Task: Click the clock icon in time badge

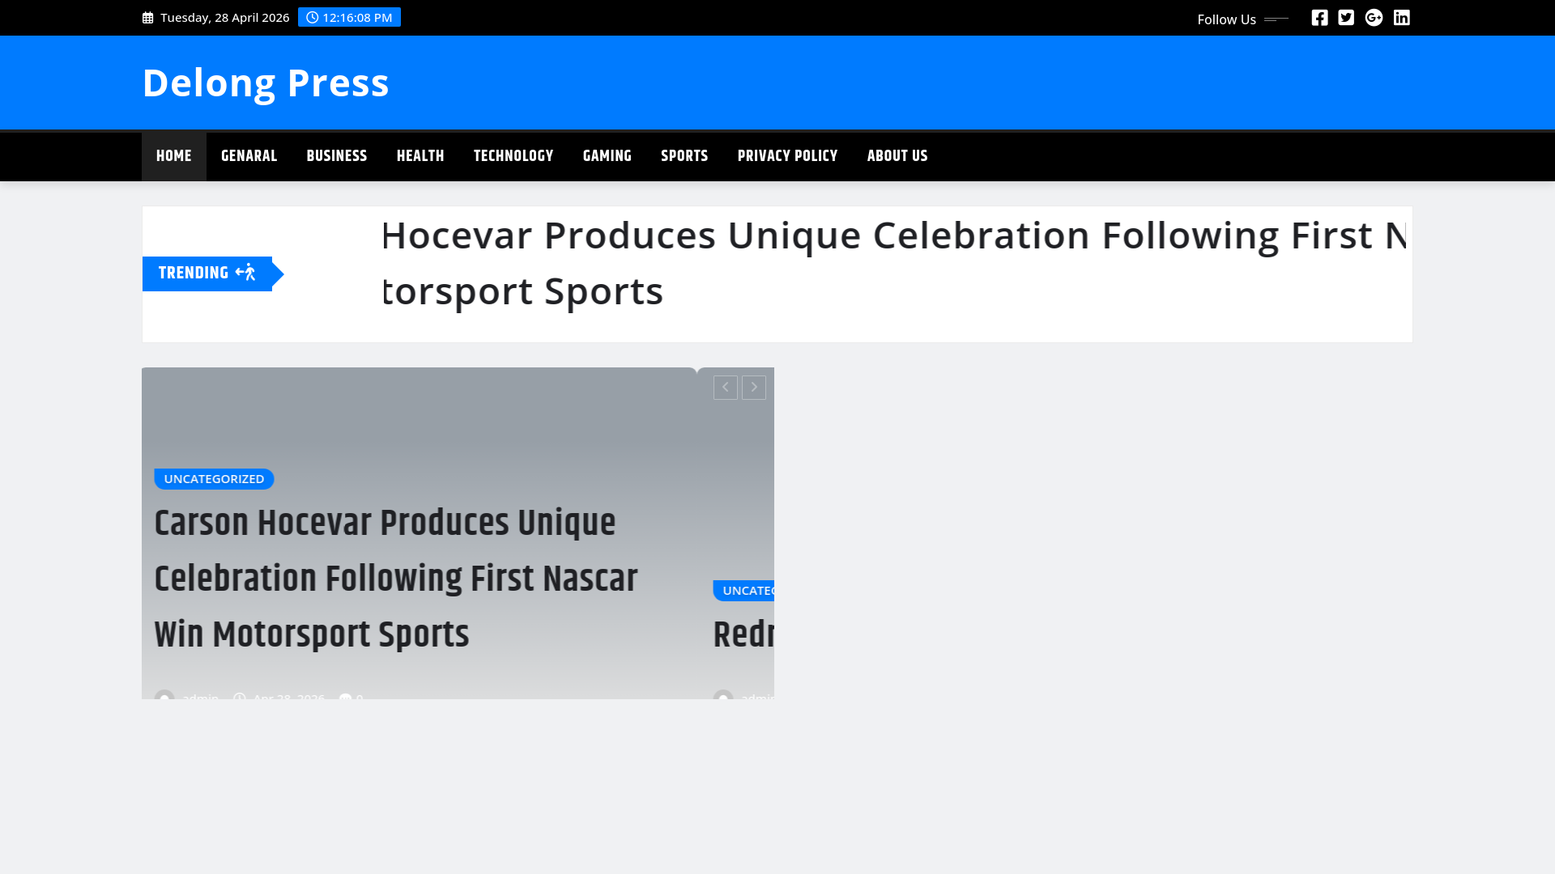Action: [x=312, y=17]
